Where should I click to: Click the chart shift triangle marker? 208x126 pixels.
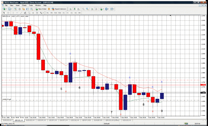[170, 16]
